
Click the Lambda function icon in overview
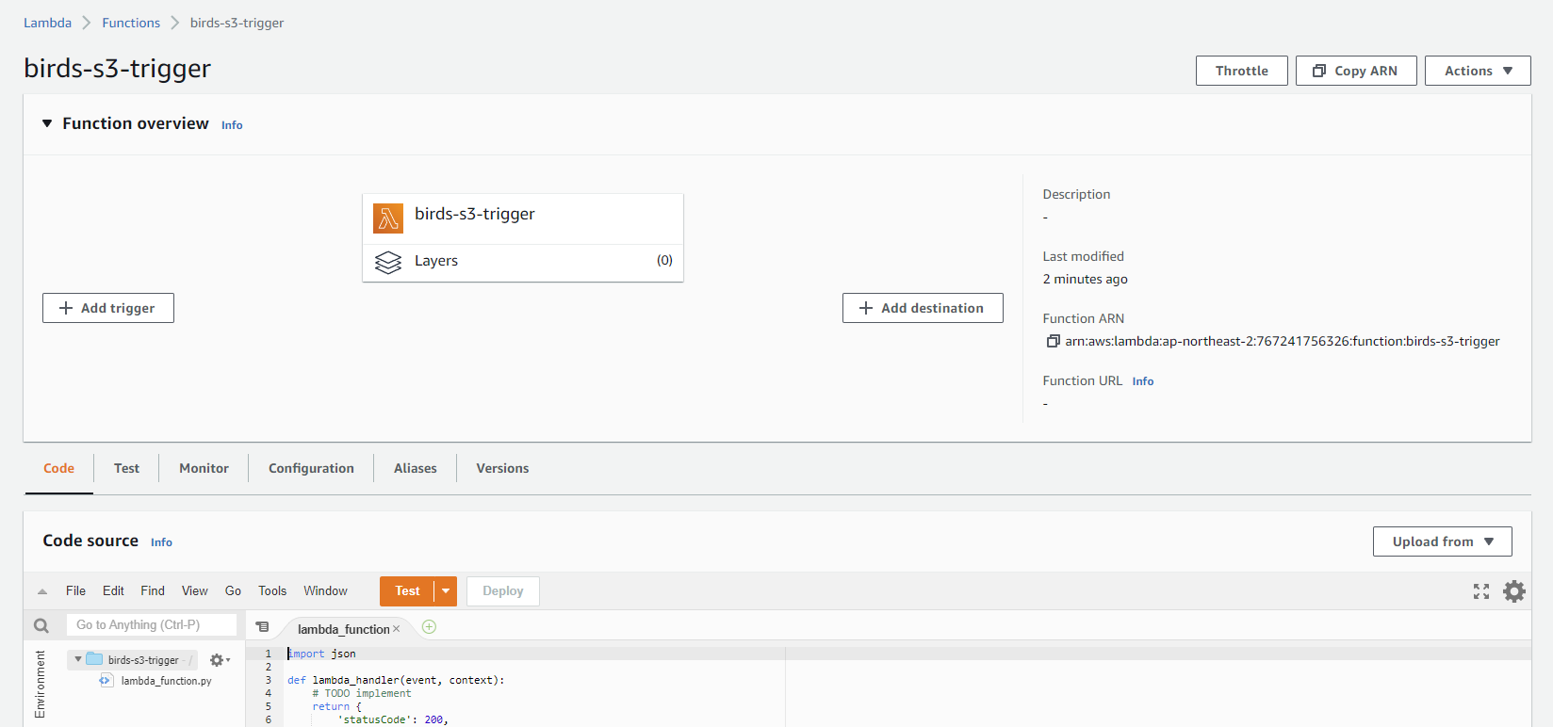(388, 218)
